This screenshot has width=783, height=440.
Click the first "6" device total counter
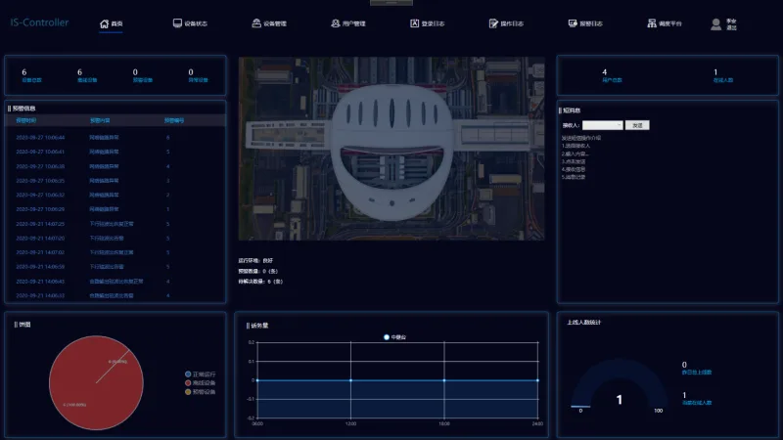[x=31, y=75]
